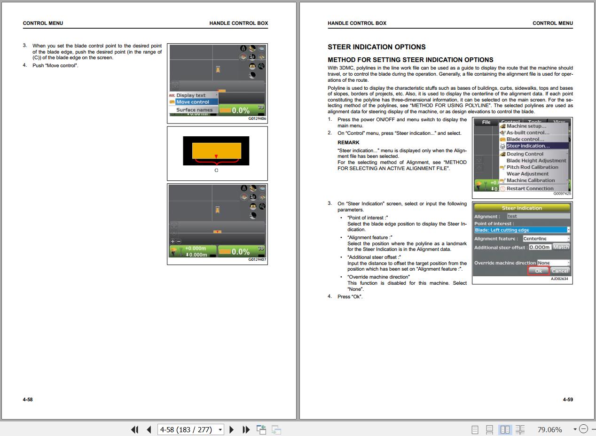This screenshot has height=436, width=596.
Task: Click the figure code G0097425
Action: tap(562, 194)
